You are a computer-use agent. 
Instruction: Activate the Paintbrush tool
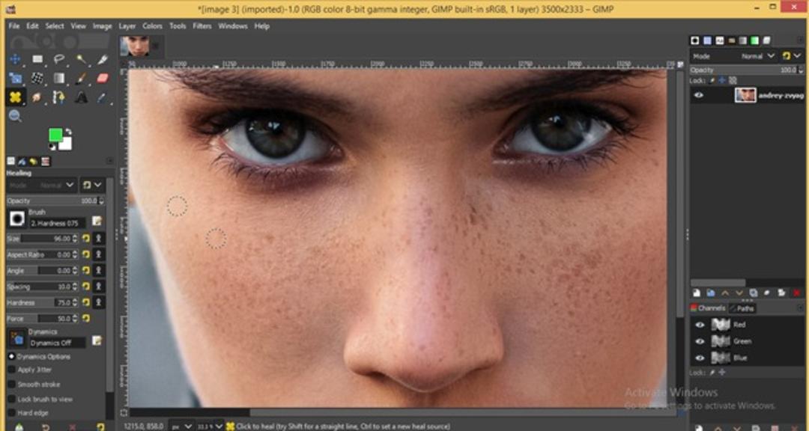(x=82, y=78)
